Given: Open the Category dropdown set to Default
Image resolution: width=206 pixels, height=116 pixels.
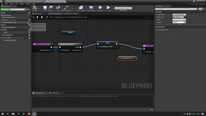Looking at the screenshot, I should 179,22.
